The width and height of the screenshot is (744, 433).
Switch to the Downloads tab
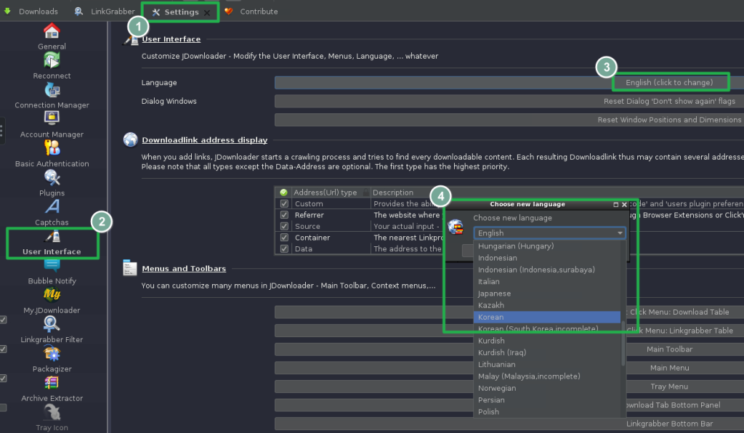pos(31,12)
